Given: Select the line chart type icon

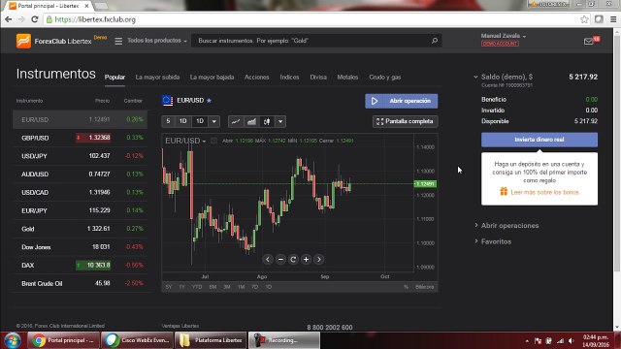Looking at the screenshot, I should click(236, 121).
